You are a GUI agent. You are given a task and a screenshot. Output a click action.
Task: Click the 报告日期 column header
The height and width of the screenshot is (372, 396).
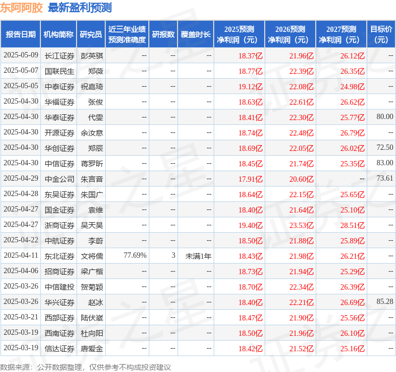click(x=20, y=35)
